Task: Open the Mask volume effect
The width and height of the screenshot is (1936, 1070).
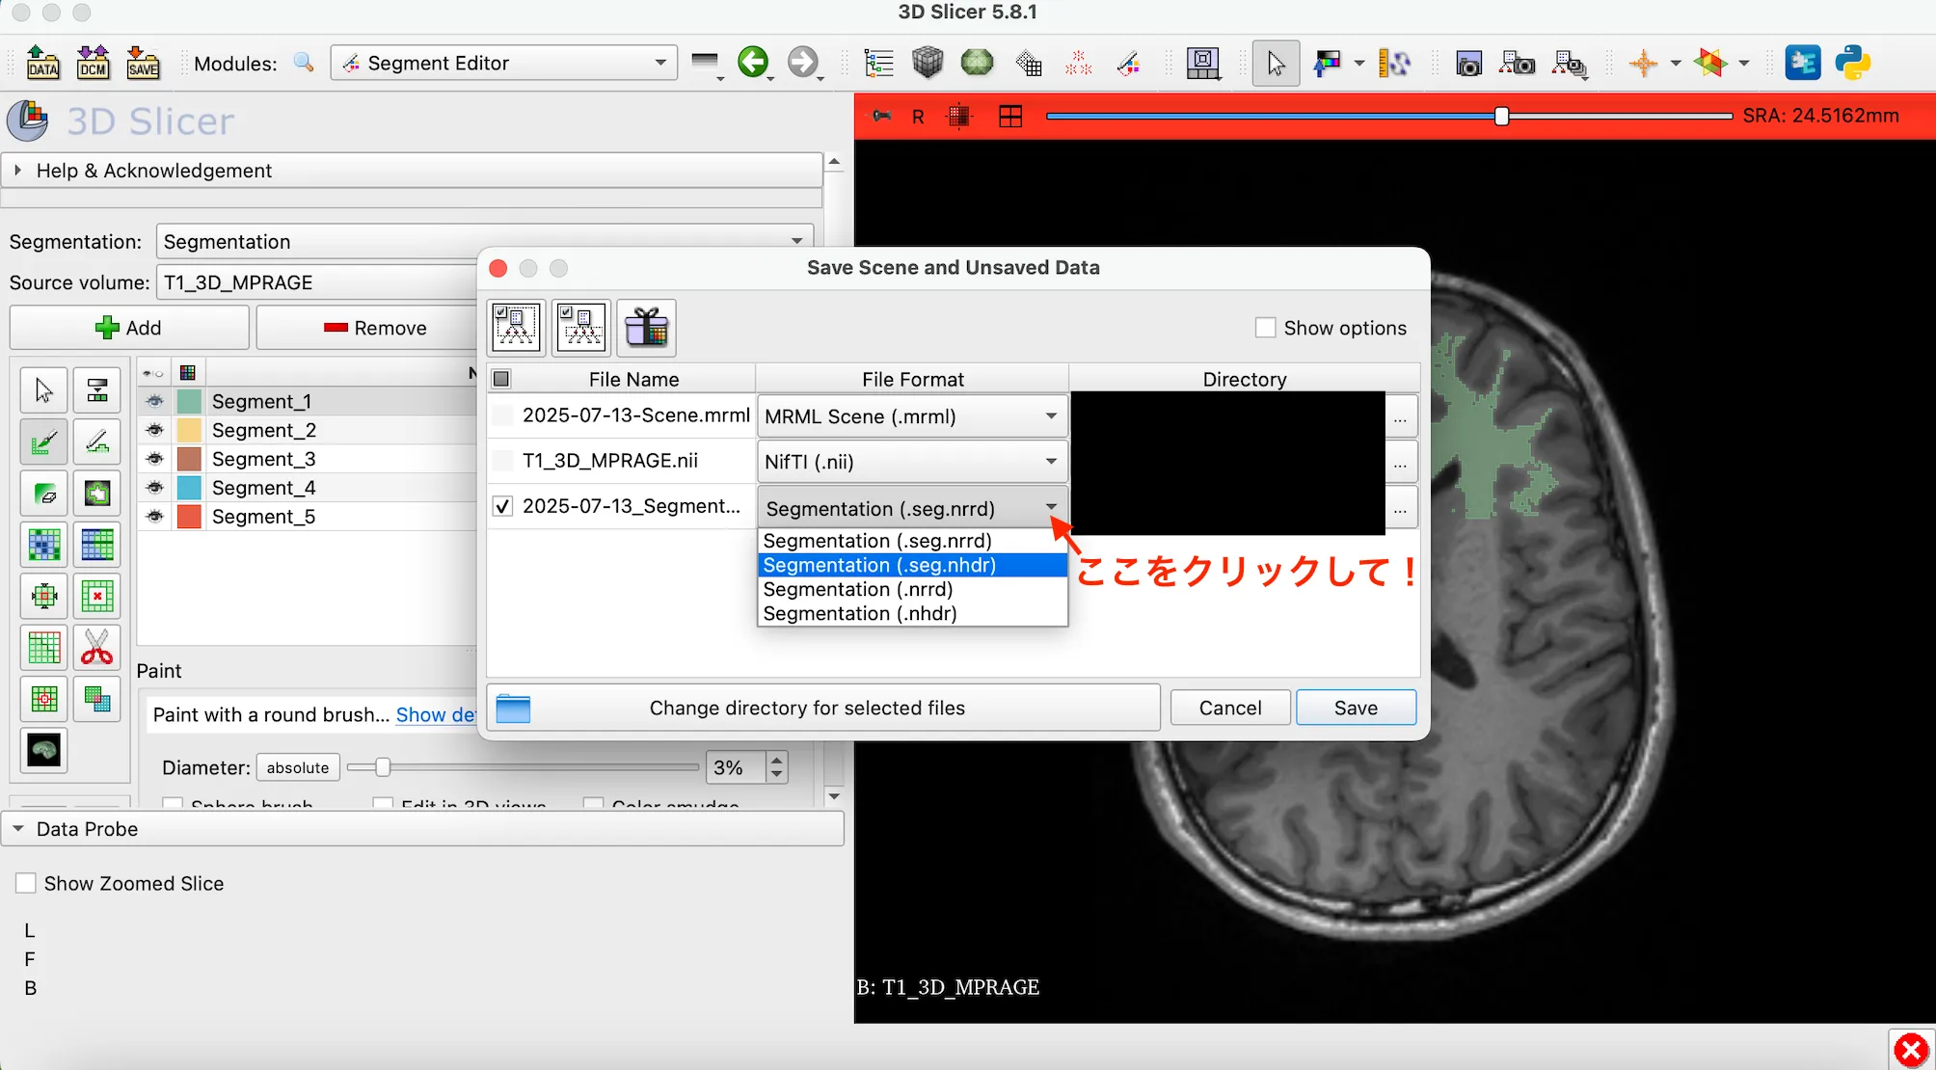Action: pyautogui.click(x=43, y=751)
